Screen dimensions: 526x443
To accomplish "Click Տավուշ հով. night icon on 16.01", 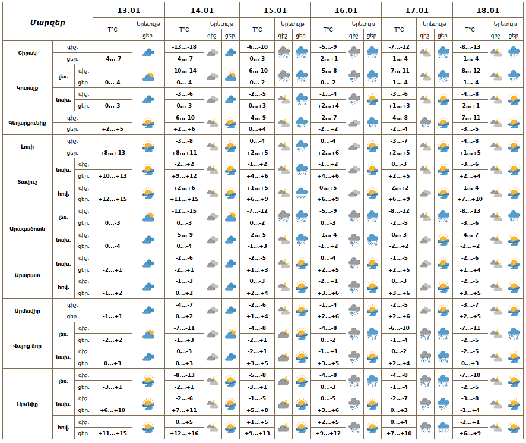I will click(354, 193).
